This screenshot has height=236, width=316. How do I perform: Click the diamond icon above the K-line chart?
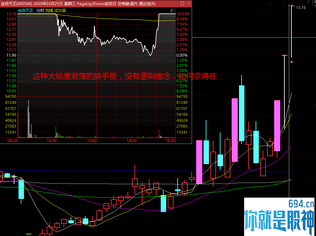[x=308, y=2]
